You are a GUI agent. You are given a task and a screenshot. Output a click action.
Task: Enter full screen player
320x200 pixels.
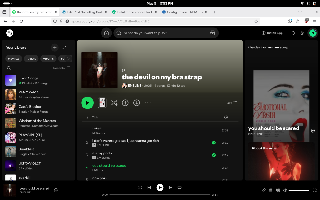(x=314, y=190)
